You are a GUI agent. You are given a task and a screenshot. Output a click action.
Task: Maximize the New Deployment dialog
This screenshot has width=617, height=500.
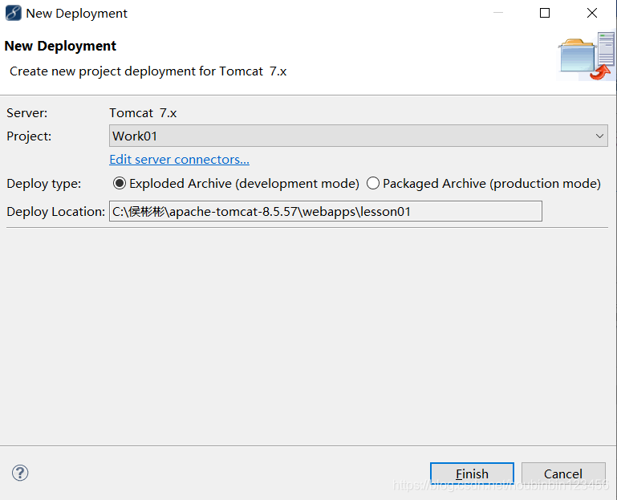[545, 13]
